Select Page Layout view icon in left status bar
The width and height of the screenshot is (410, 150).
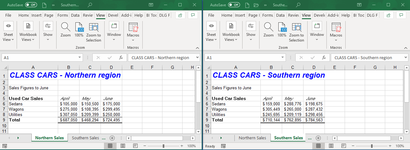[x=123, y=146]
